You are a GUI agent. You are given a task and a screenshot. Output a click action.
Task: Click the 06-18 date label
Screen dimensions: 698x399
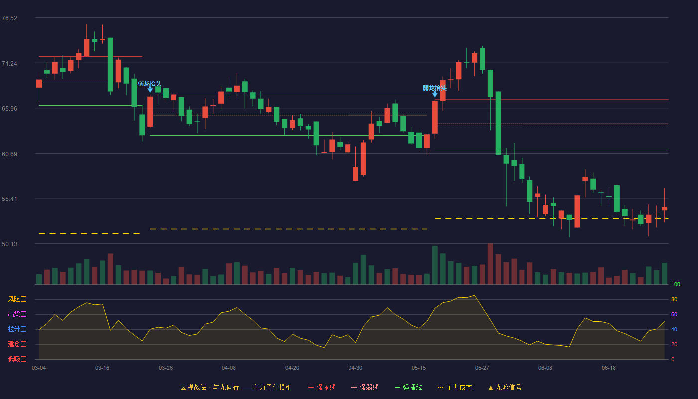[x=609, y=368]
